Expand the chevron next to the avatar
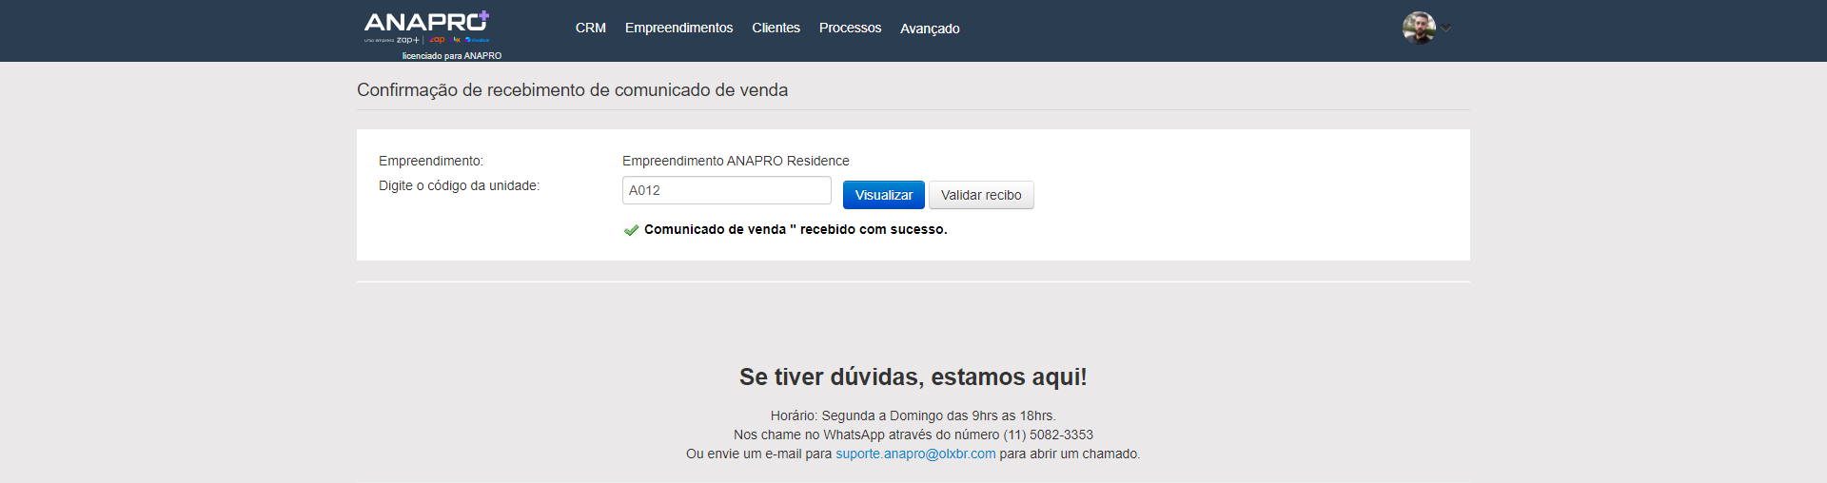The height and width of the screenshot is (483, 1827). coord(1446,28)
